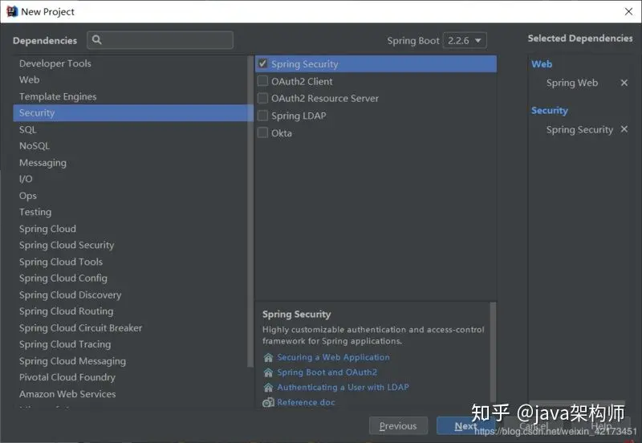The height and width of the screenshot is (443, 642).
Task: Click the Web heading in Selected Dependencies
Action: (x=542, y=64)
